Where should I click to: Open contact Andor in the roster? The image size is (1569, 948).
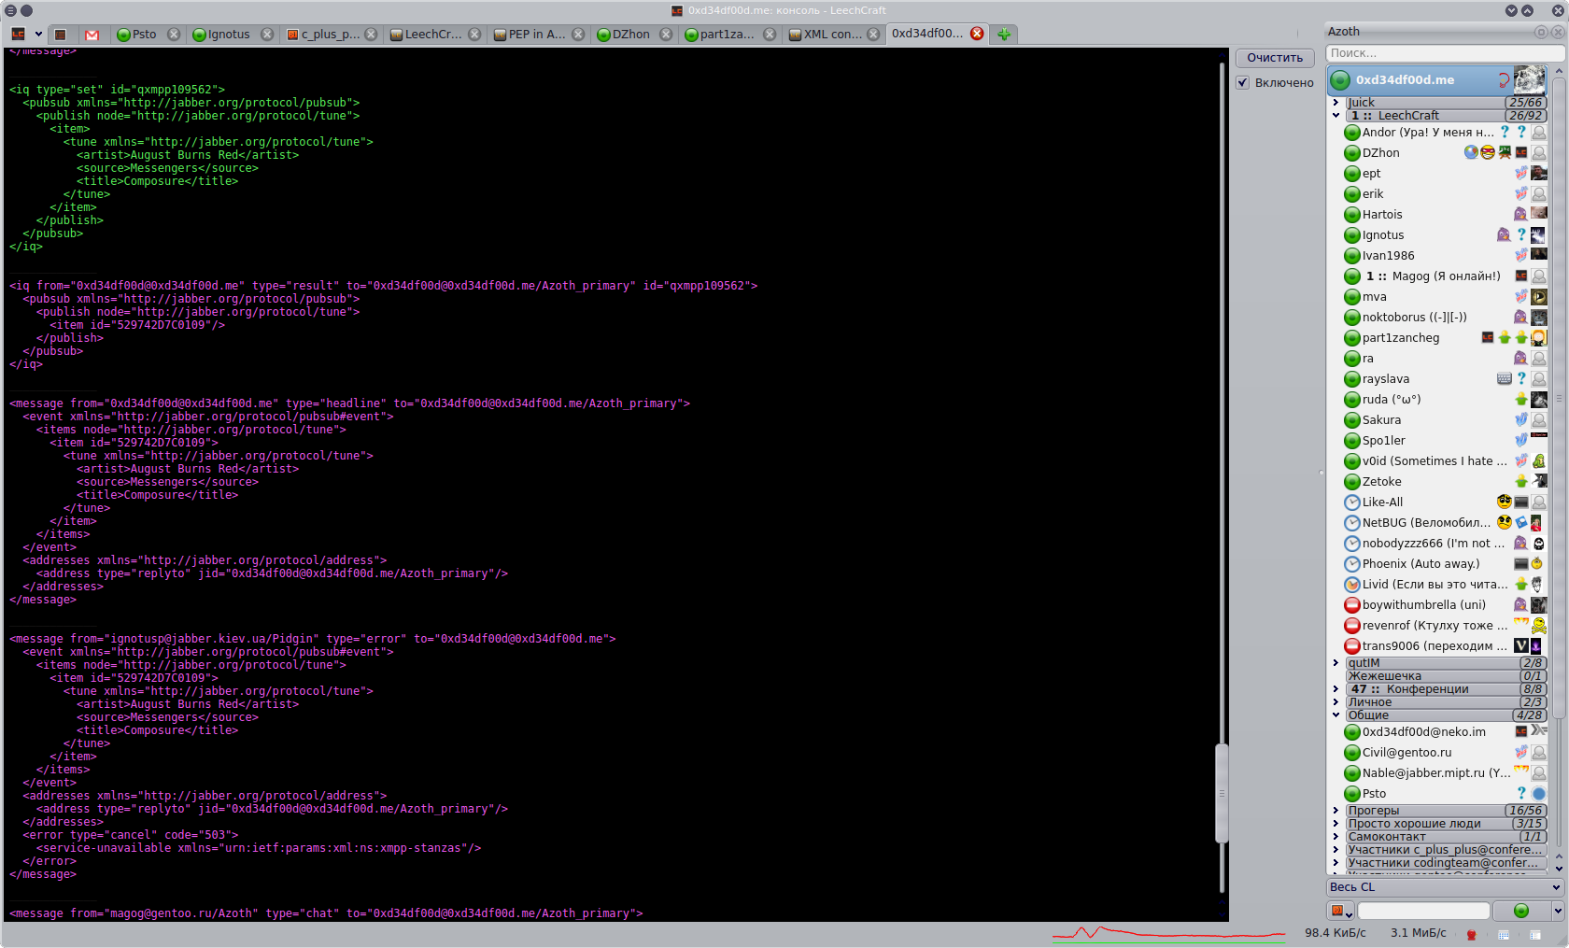pyautogui.click(x=1445, y=133)
